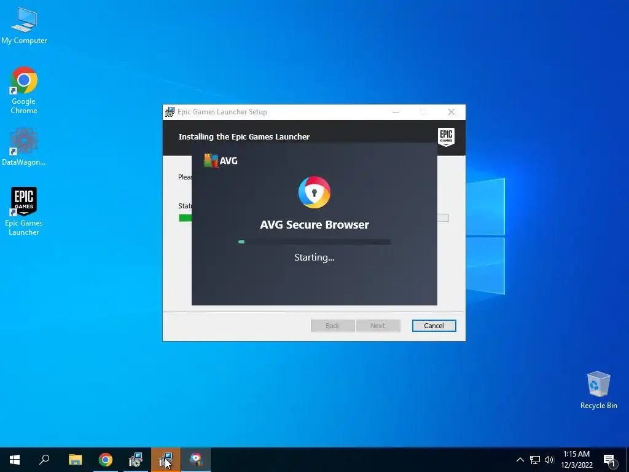Click the highlighted orange installer taskbar icon
Screen dimensions: 629x472
pos(166,460)
